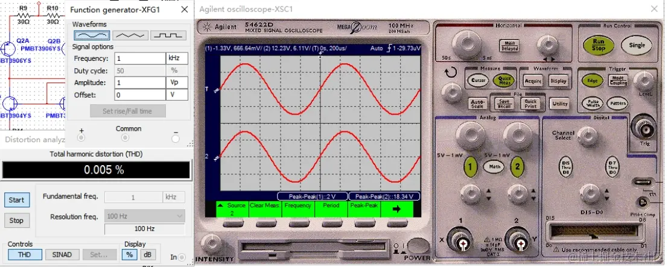Image resolution: width=668 pixels, height=267 pixels.
Task: Push the Single acquisition button
Action: click(637, 45)
